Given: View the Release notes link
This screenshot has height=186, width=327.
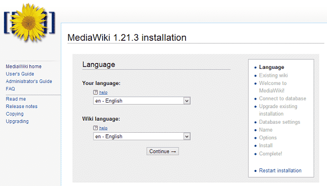Looking at the screenshot, I should [22, 107].
